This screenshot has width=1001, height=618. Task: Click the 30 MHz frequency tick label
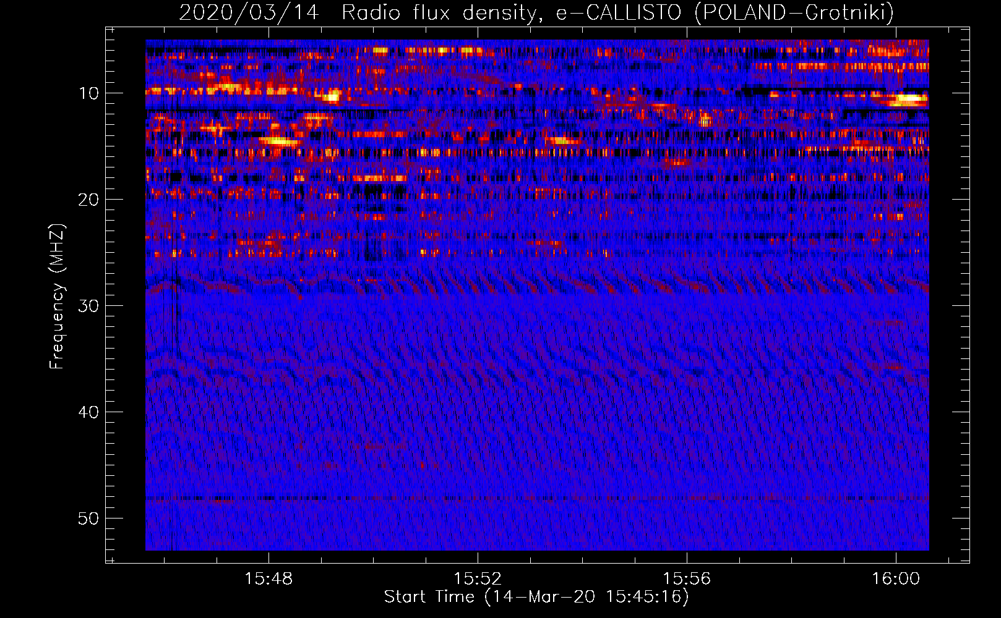tap(88, 306)
